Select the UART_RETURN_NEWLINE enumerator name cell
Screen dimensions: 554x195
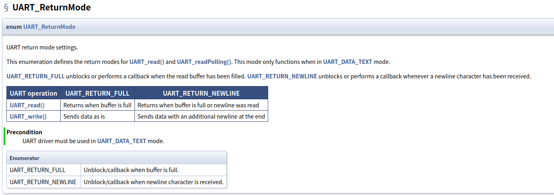pyautogui.click(x=43, y=182)
